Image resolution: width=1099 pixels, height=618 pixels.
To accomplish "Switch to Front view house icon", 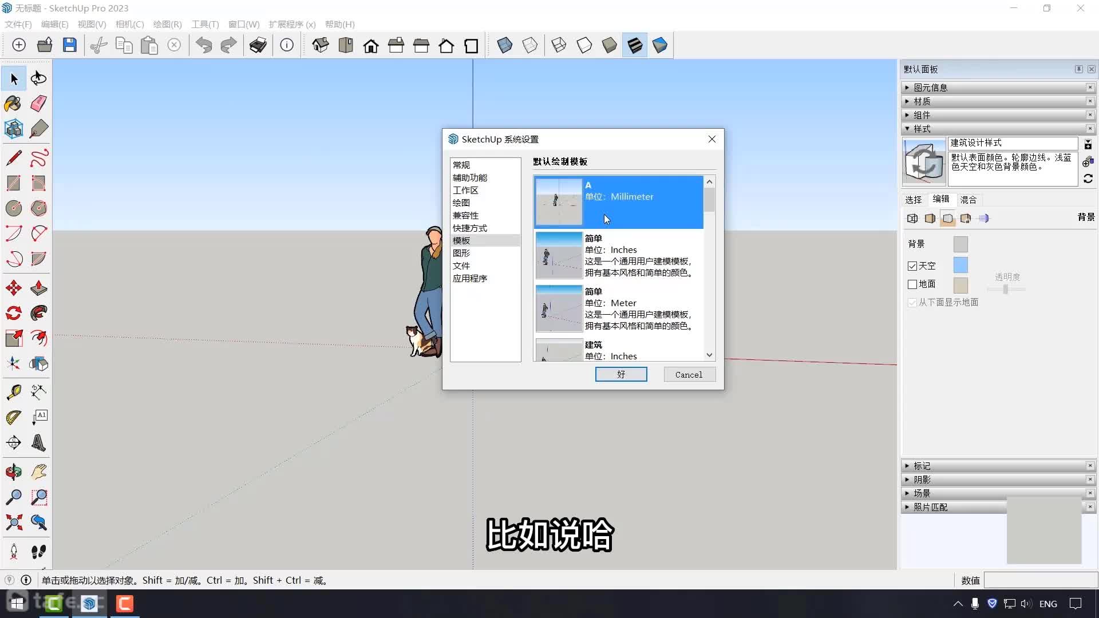I will tap(371, 45).
